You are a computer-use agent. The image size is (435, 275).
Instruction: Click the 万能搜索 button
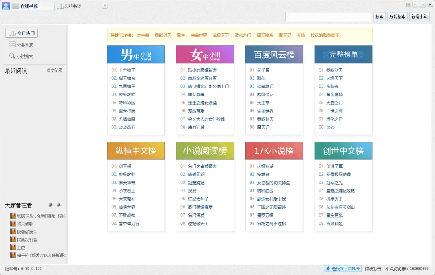click(397, 16)
